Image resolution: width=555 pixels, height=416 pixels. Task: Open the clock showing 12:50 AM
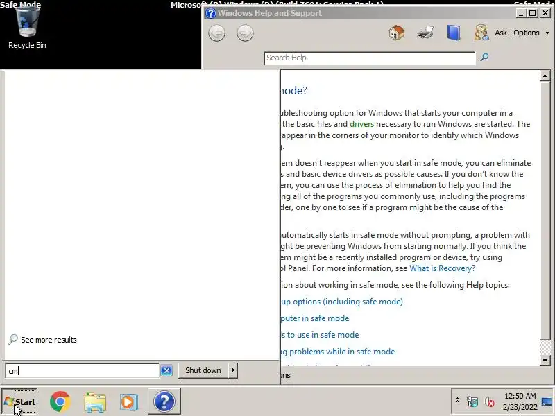(x=520, y=401)
